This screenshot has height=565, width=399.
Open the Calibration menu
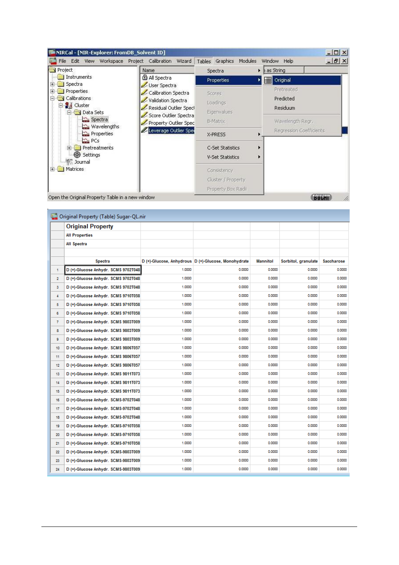(160, 61)
